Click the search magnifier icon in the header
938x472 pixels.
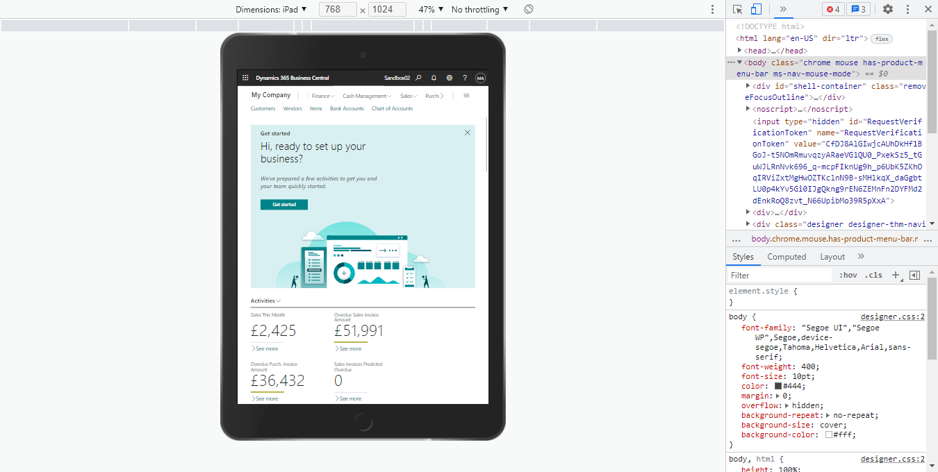(418, 78)
